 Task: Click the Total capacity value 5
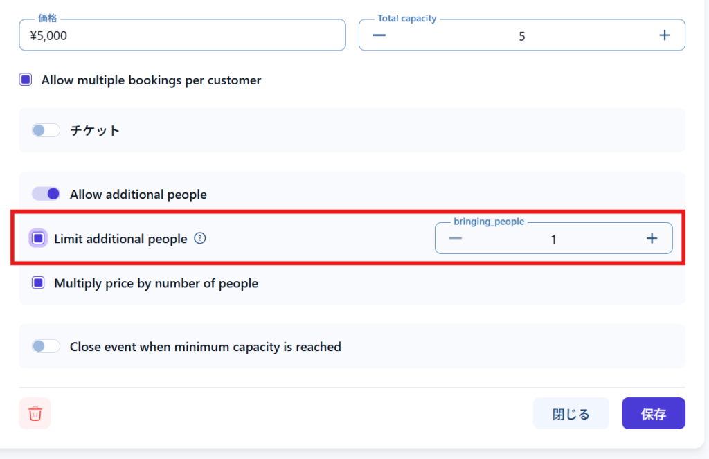point(522,36)
